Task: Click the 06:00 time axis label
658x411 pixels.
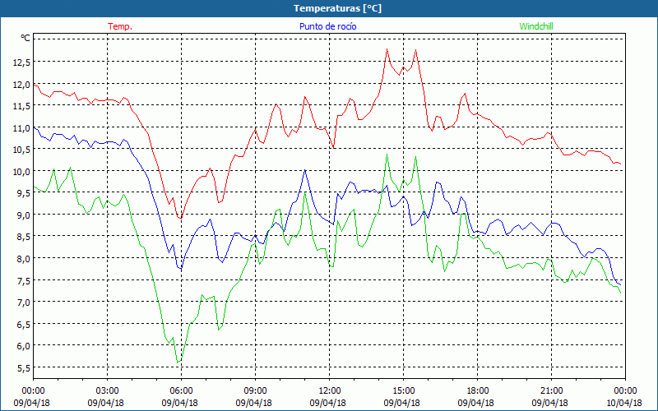Action: click(x=181, y=391)
